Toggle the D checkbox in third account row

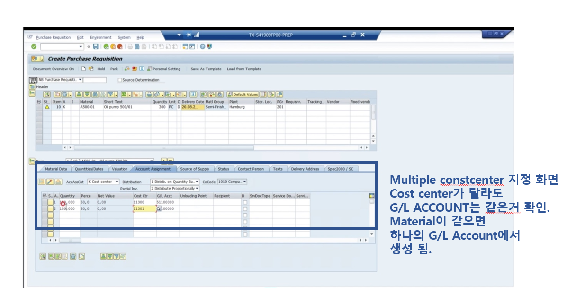click(245, 215)
